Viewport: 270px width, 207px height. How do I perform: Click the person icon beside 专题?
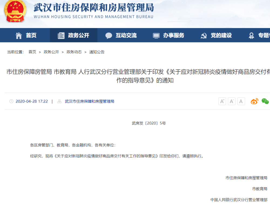pos(251,35)
